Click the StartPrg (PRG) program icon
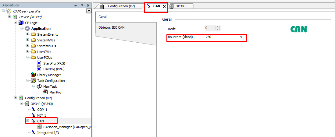This screenshot has width=335, height=137. [x=39, y=63]
